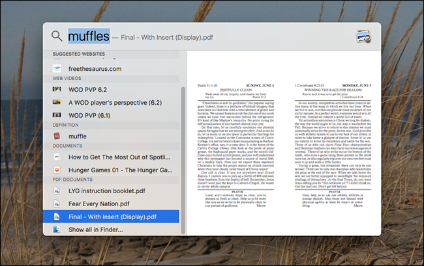Screen dimensions: 424x266
Task: Click the Preview app icon in search bar
Action: pos(363,36)
